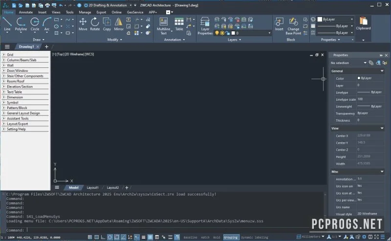This screenshot has height=241, width=391.
Task: Select the Arc tool
Action: point(46,24)
